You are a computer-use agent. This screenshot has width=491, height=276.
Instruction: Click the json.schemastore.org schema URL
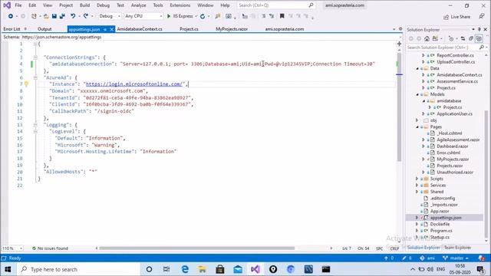coord(61,37)
